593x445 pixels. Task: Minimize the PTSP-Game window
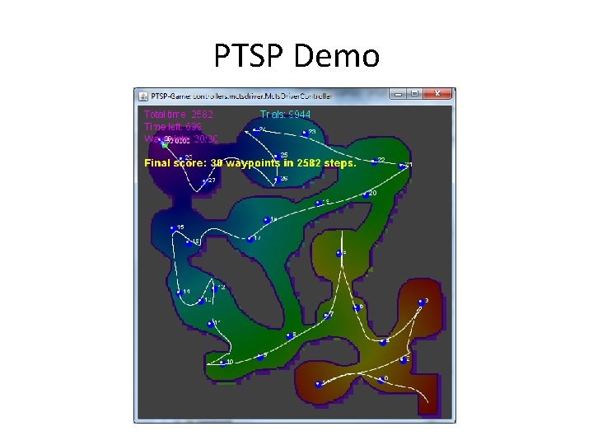coord(398,94)
